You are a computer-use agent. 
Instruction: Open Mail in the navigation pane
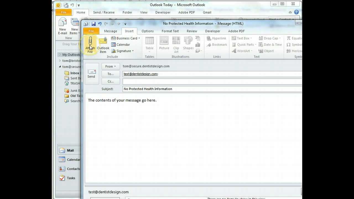69,150
